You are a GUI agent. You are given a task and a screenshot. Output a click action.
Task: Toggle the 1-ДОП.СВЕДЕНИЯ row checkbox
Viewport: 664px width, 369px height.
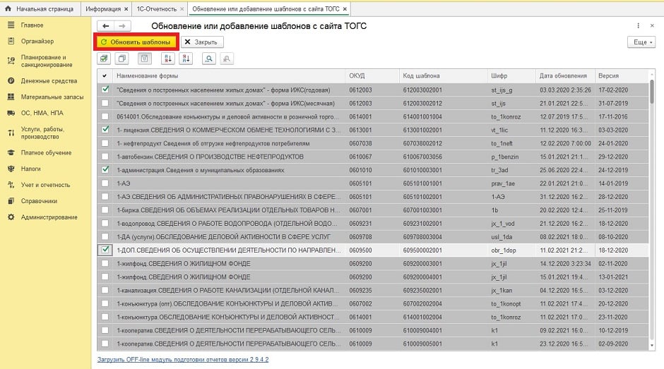[x=105, y=250]
